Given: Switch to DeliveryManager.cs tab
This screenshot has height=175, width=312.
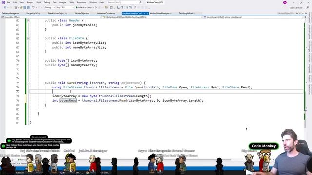Looking at the screenshot, I should [10, 13].
